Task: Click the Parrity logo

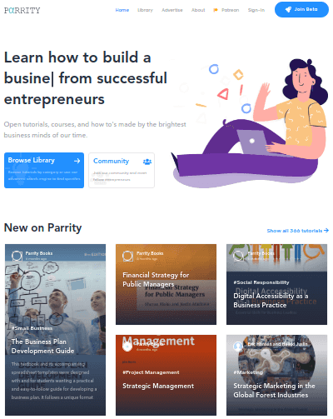Action: (x=22, y=11)
